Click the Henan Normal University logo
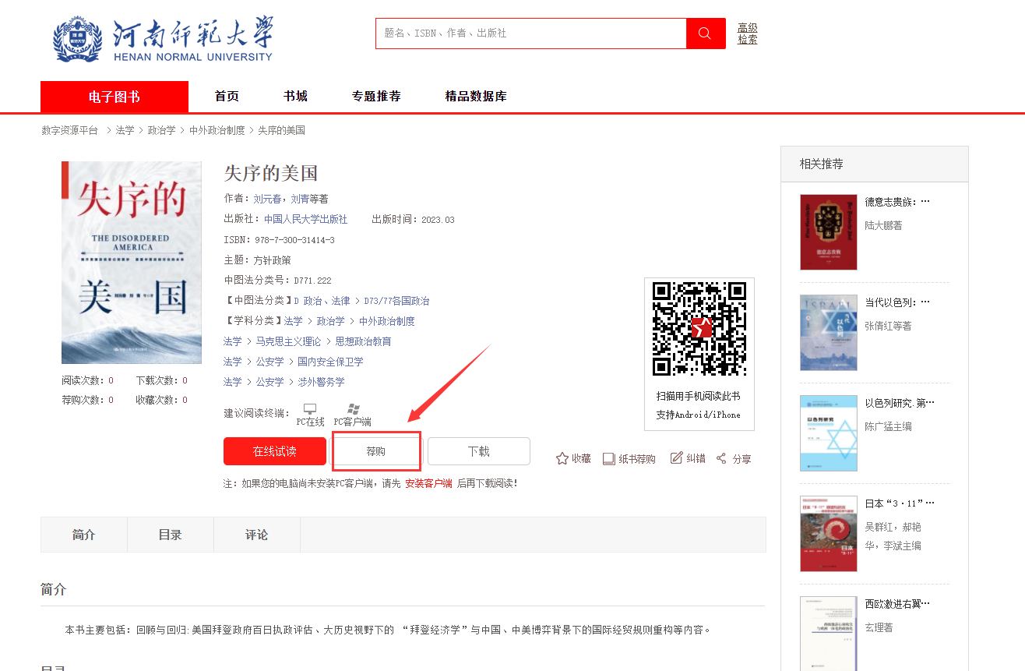 (164, 38)
